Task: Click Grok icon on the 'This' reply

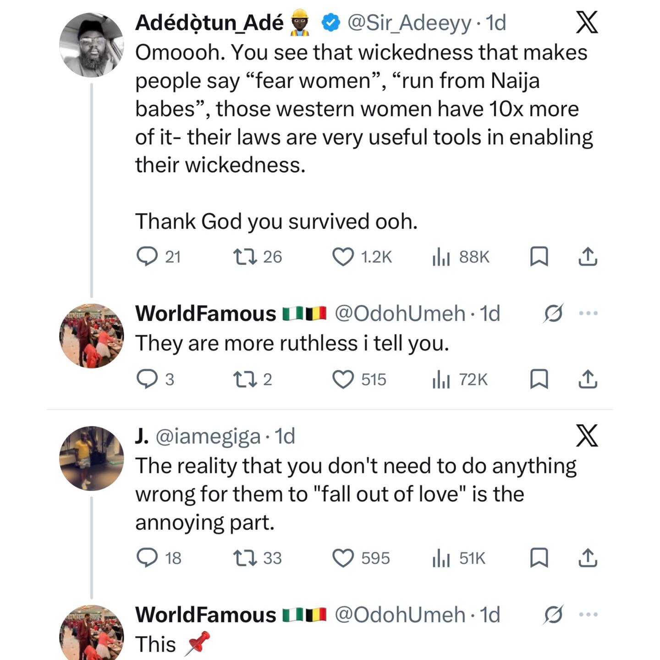Action: pos(553,615)
